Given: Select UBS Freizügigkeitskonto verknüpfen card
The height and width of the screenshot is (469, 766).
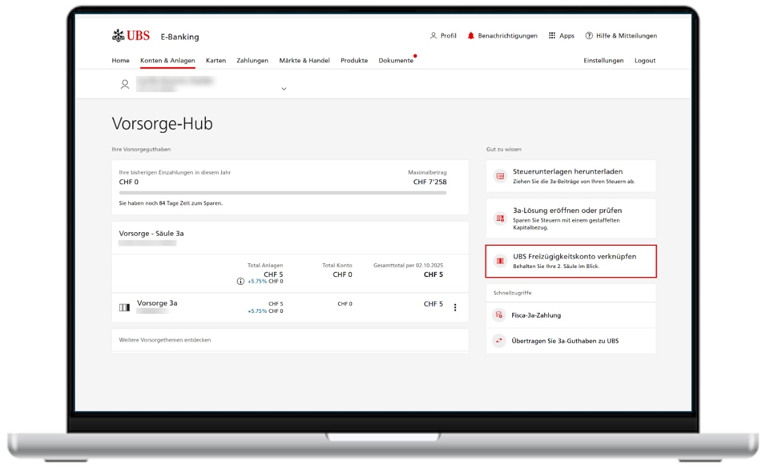Looking at the screenshot, I should (x=571, y=261).
